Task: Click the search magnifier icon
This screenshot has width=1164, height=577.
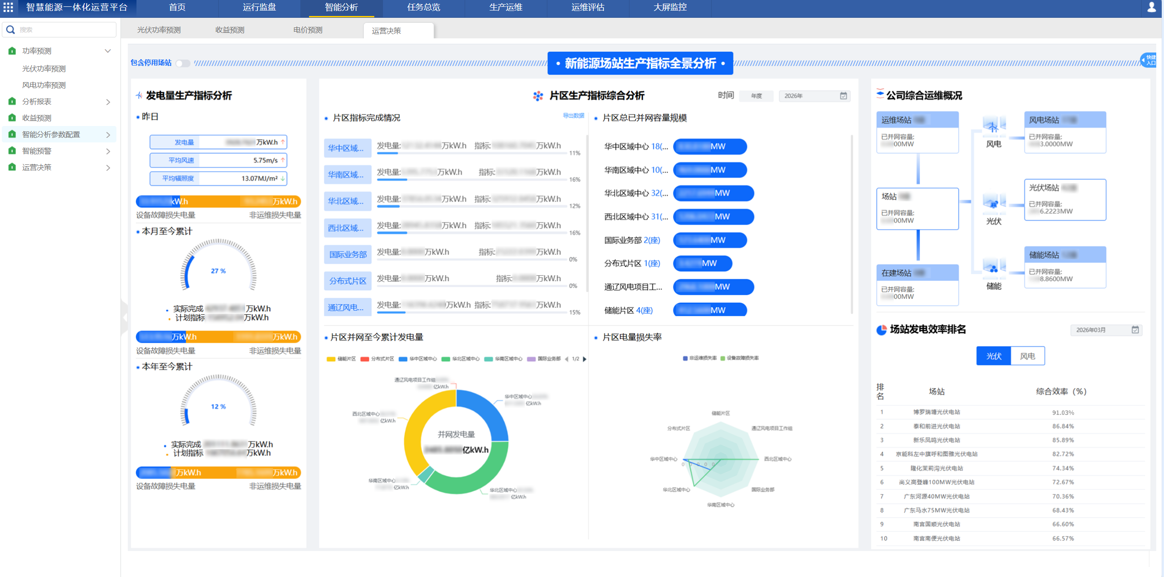Action: click(x=10, y=30)
